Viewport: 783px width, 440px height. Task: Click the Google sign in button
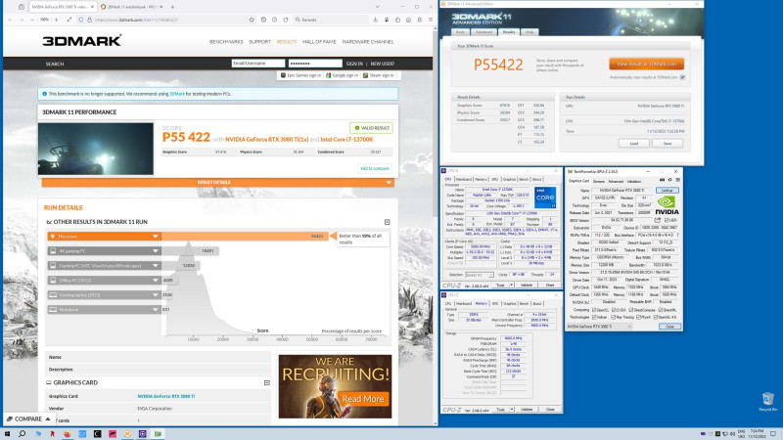342,75
